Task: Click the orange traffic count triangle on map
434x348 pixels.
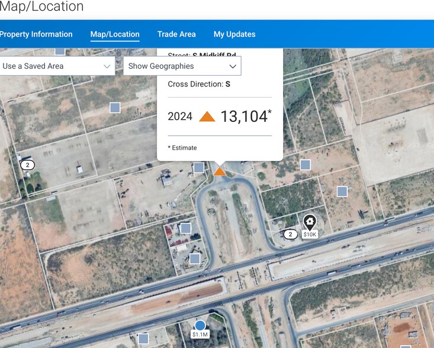Action: [220, 171]
